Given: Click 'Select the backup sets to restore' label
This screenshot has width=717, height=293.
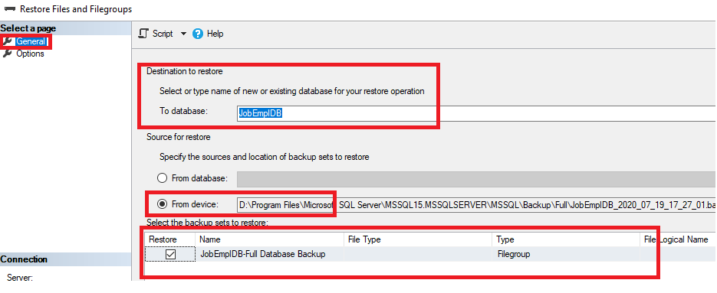Looking at the screenshot, I should click(207, 223).
